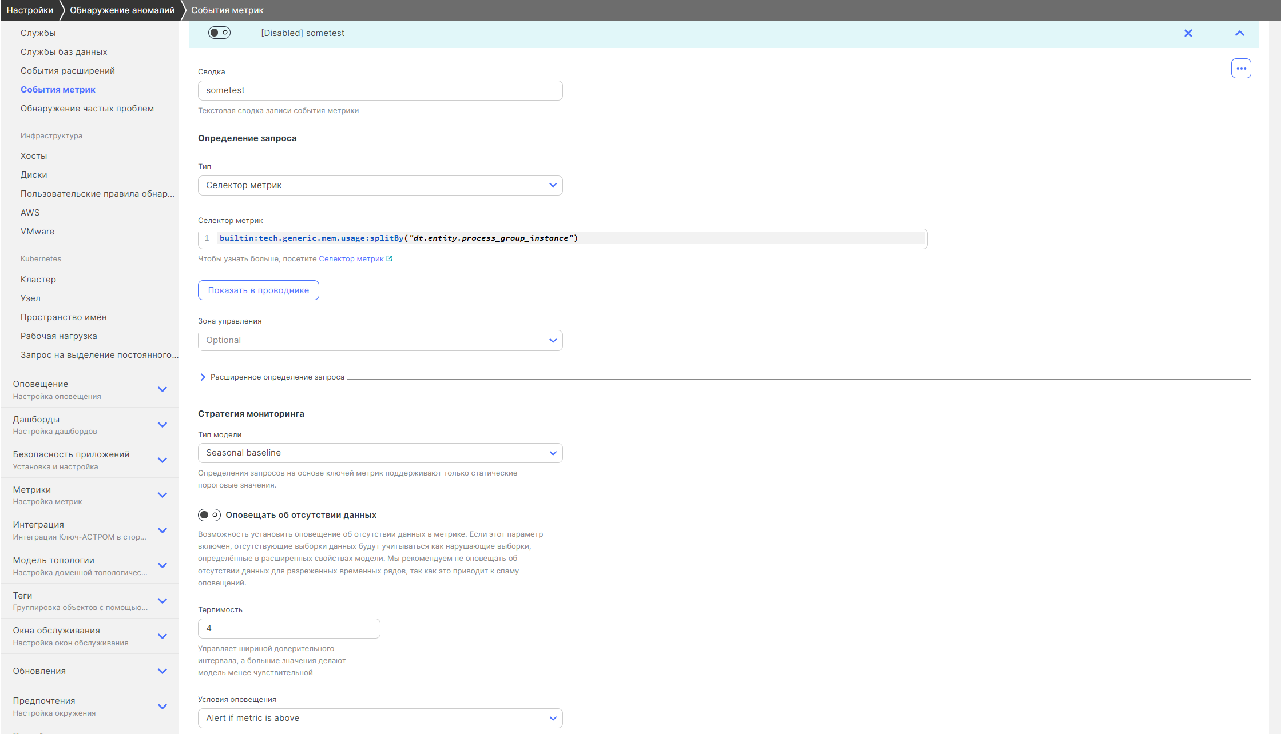Click external link icon next to Селектор метрик
The height and width of the screenshot is (734, 1281).
[390, 258]
